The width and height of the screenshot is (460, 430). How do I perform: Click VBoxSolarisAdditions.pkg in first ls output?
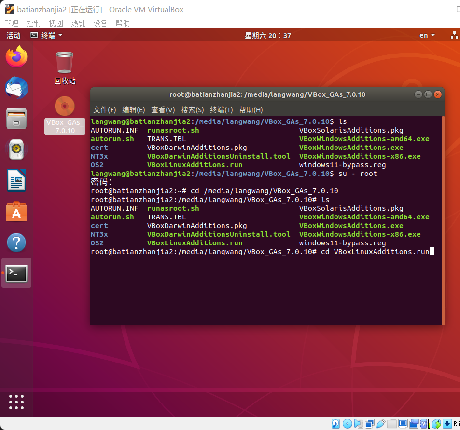(x=351, y=130)
